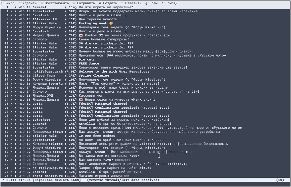Click the empty command line below status bar
Viewport: 291px width, 187px height.
(145, 184)
